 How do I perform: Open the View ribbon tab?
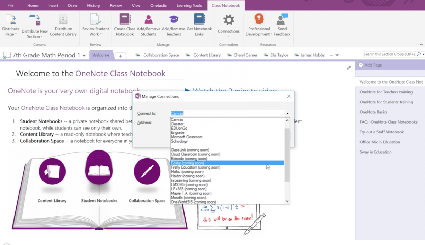136,5
